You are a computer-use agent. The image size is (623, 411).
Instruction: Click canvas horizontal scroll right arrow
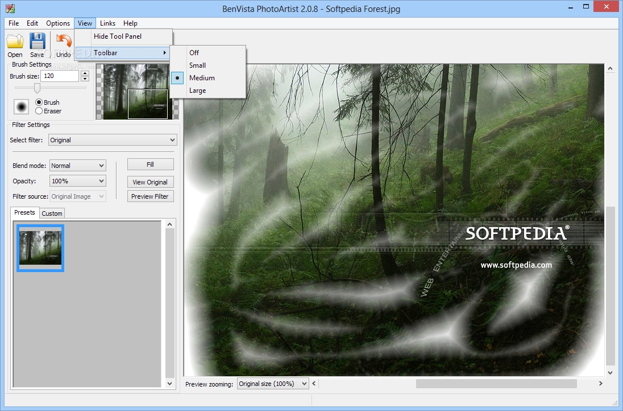601,384
